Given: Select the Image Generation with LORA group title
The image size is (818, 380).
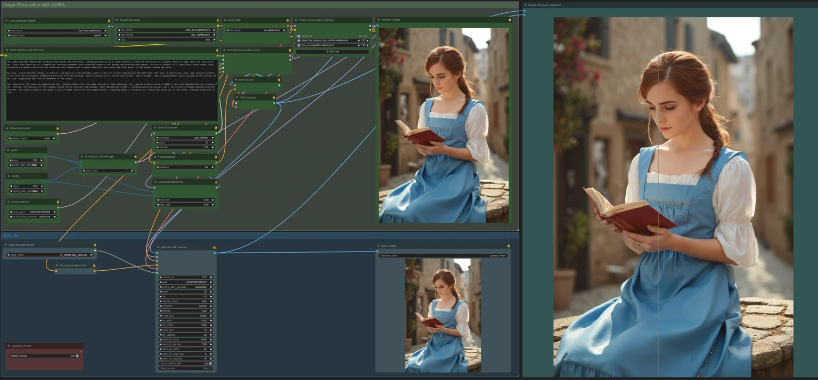Looking at the screenshot, I should pos(33,4).
